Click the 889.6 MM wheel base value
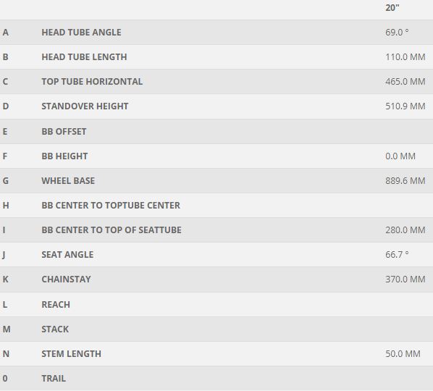This screenshot has width=433, height=391. click(x=405, y=180)
